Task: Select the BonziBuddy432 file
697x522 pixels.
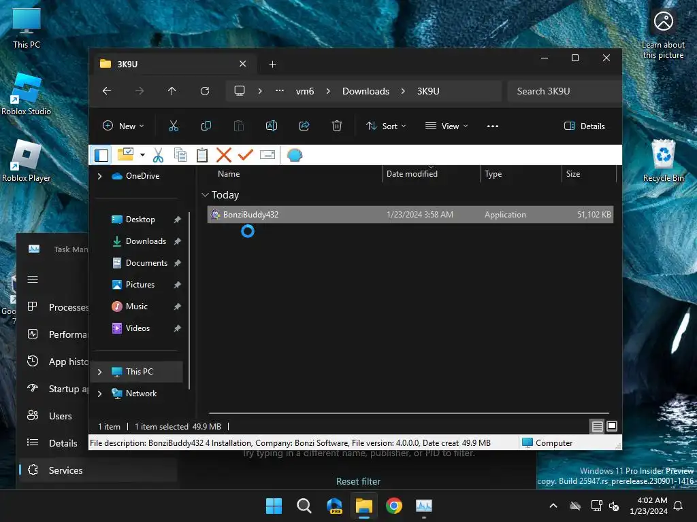Action: point(410,214)
